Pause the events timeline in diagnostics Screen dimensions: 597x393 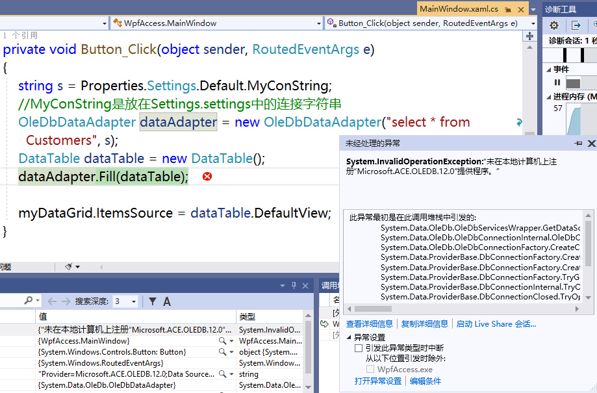557,82
